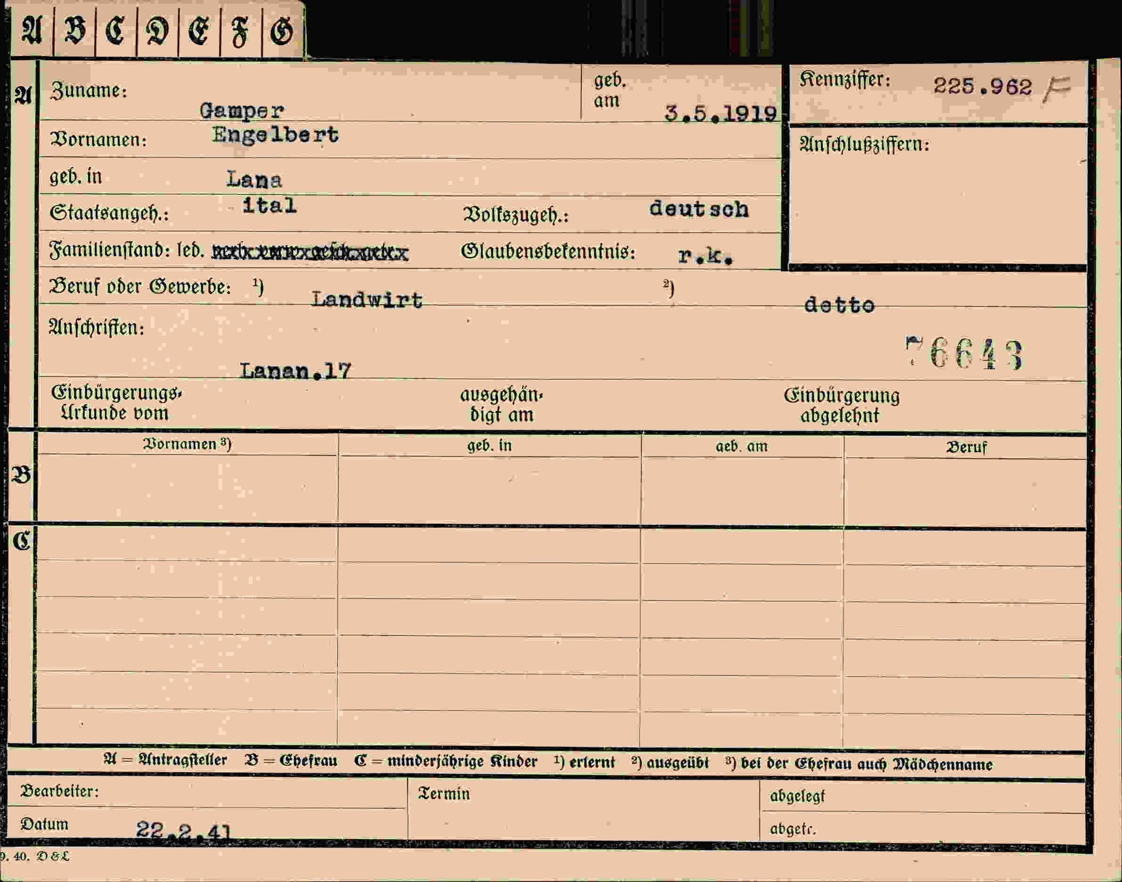The image size is (1122, 882).
Task: Click footnote '3) bei der Ehefrau auch Mädchenname'
Action: (859, 764)
